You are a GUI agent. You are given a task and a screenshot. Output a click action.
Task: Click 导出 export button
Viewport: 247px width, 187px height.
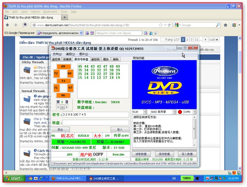click(60, 130)
